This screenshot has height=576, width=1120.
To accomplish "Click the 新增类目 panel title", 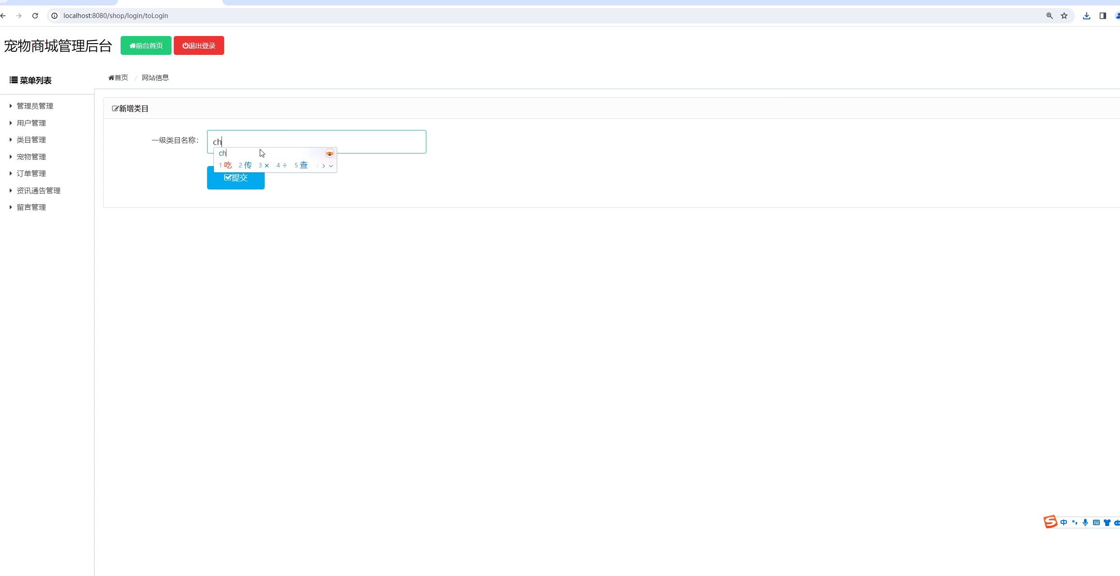I will [130, 108].
